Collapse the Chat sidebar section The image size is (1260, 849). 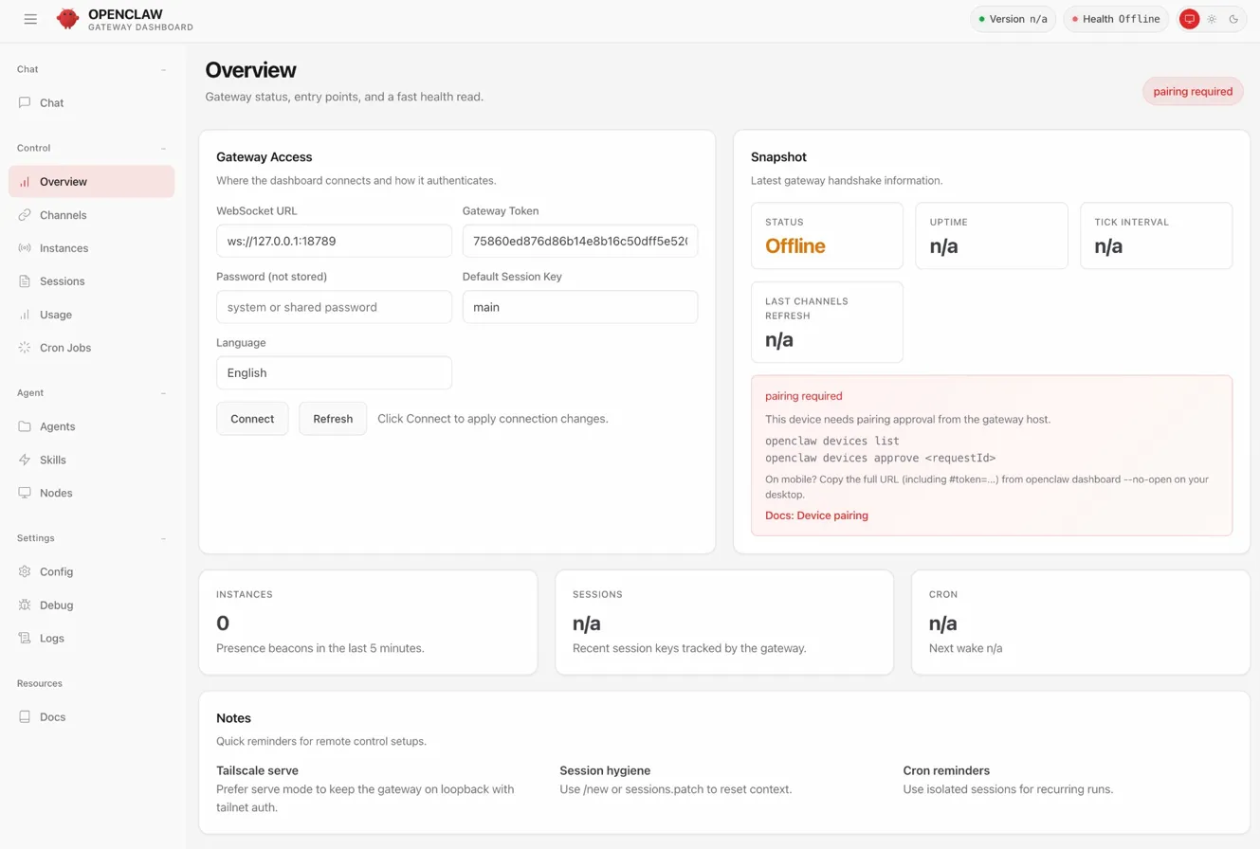click(x=163, y=69)
